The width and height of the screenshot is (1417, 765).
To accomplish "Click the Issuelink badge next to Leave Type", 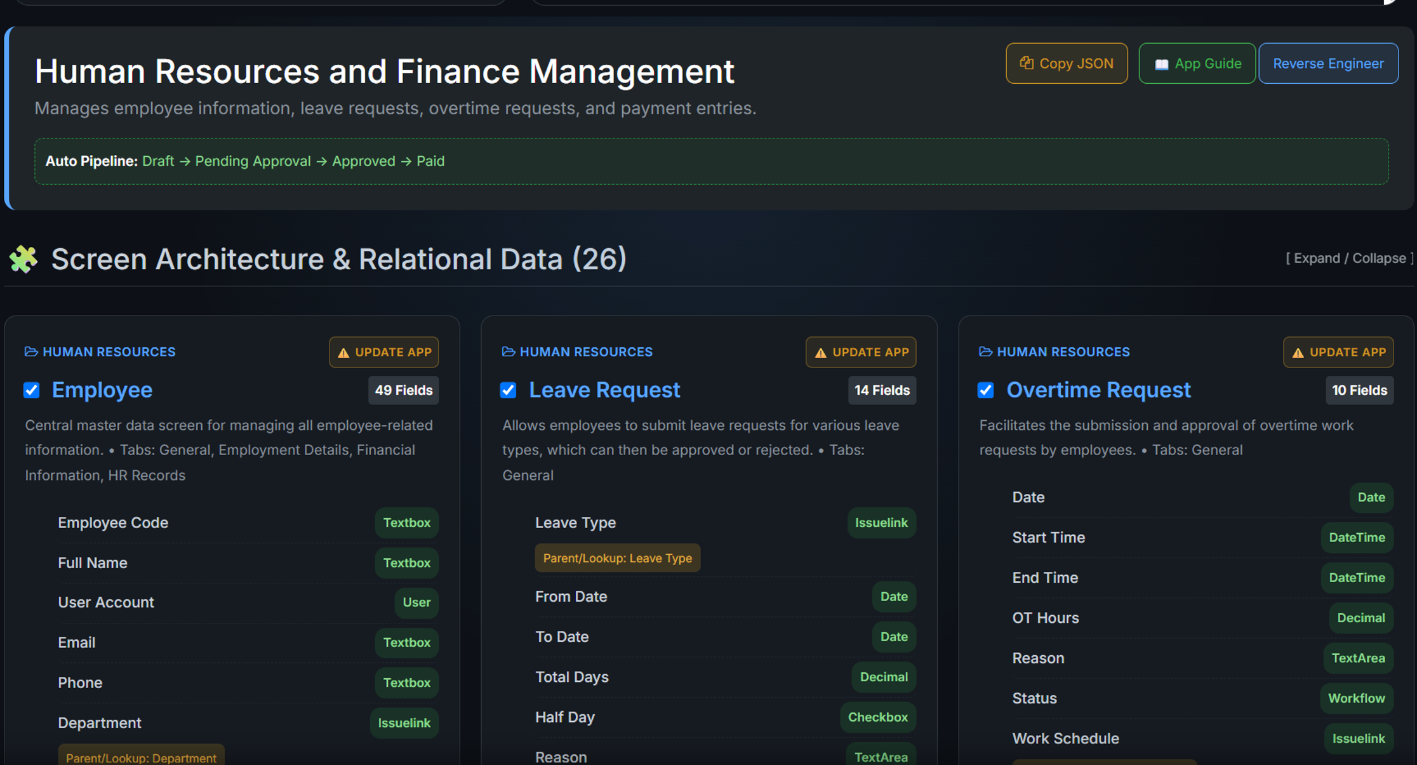I will pos(881,522).
